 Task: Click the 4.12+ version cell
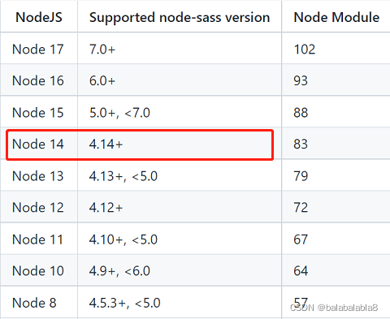click(106, 208)
